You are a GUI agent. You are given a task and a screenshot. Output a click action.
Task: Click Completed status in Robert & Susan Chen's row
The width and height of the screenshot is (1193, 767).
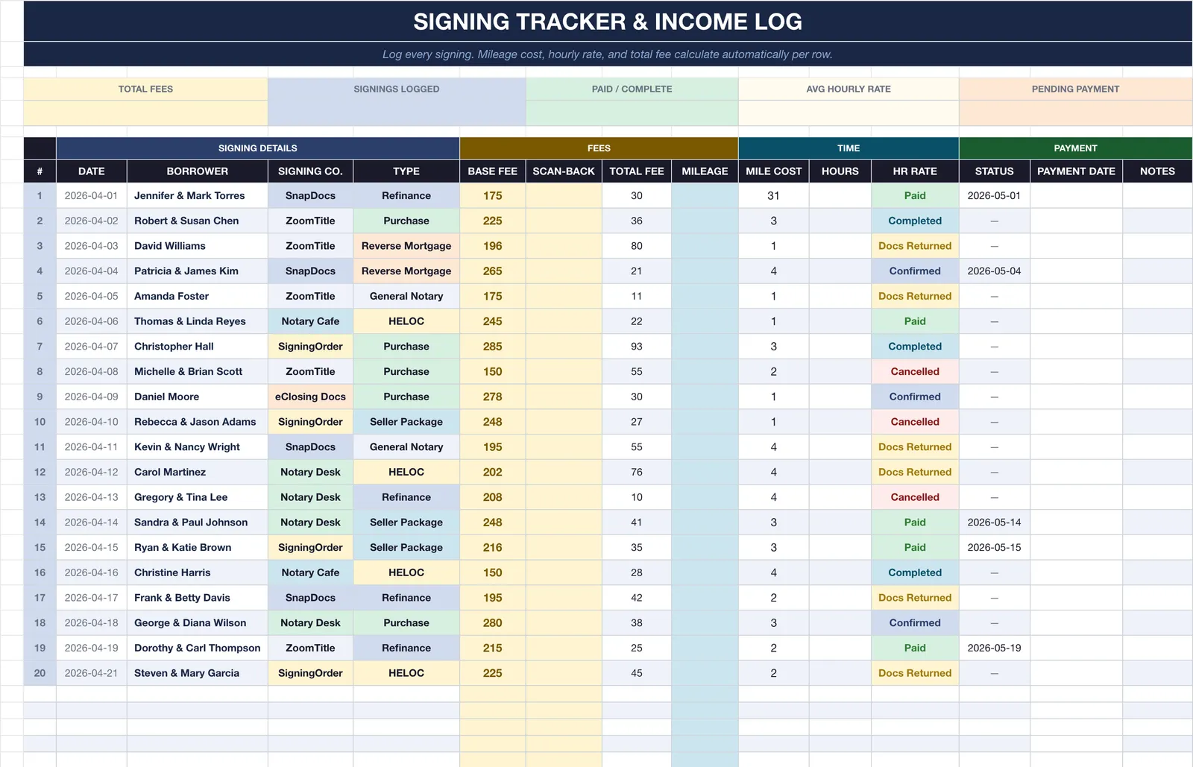pos(915,221)
